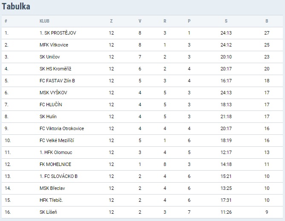Open the MFK Vítkovice club row

tap(54, 45)
